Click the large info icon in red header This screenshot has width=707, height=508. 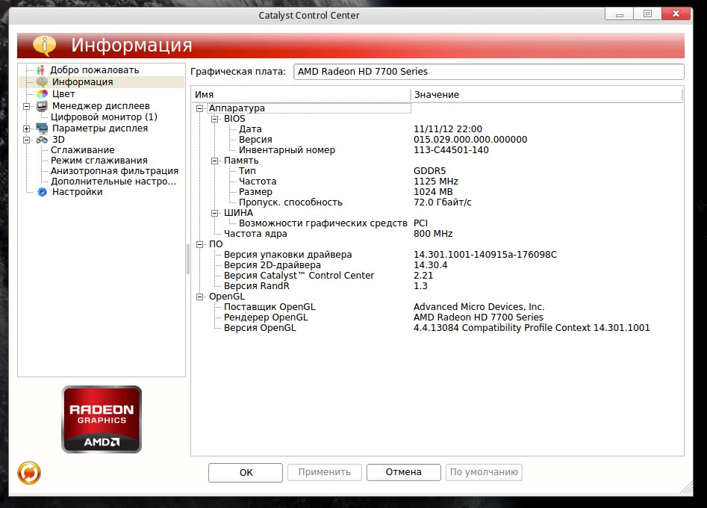[x=44, y=45]
